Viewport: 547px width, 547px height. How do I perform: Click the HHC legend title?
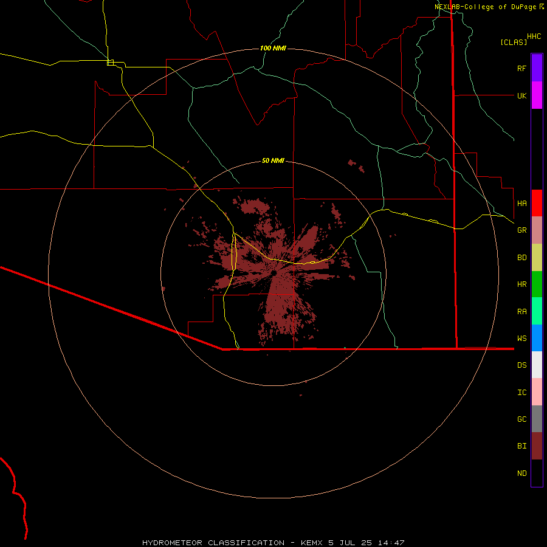(534, 36)
